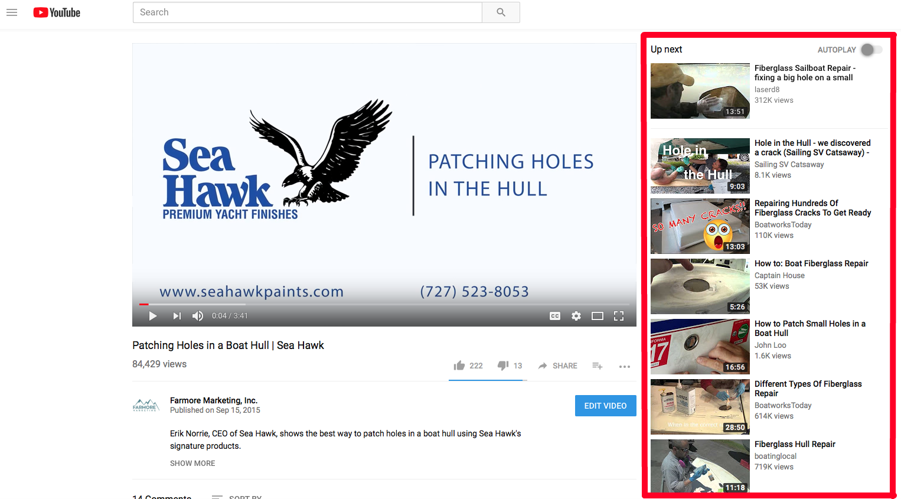Click BoatworksToday under 110K views video
Viewport: 901px width, 499px height.
coord(783,225)
